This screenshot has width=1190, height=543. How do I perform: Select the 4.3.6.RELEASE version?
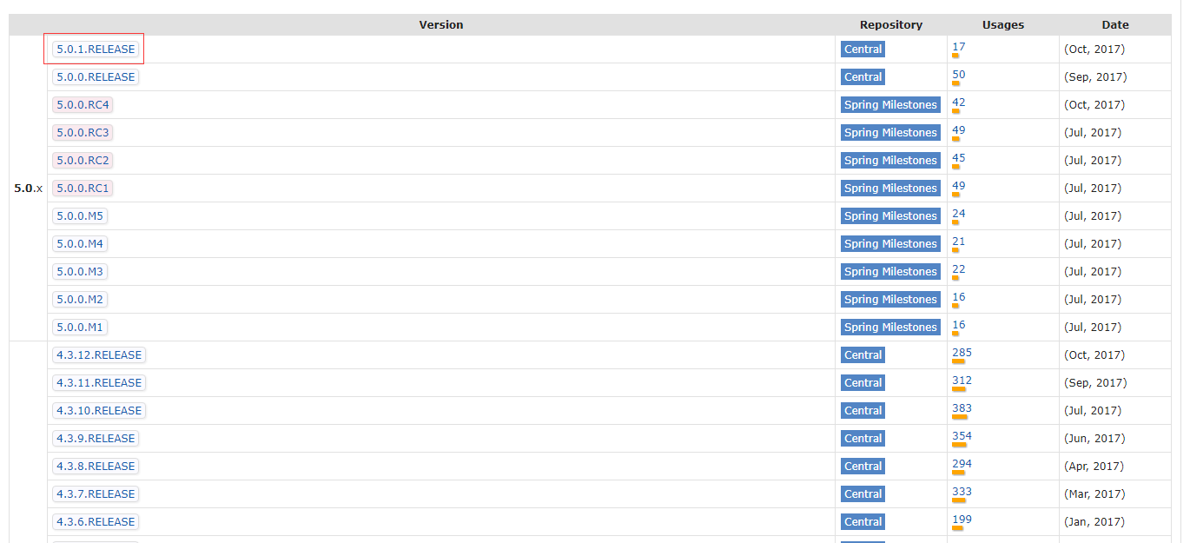96,522
